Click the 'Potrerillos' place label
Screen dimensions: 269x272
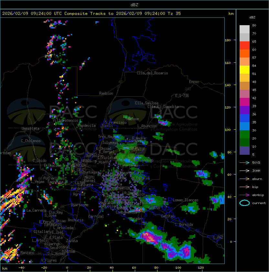coord(54,178)
